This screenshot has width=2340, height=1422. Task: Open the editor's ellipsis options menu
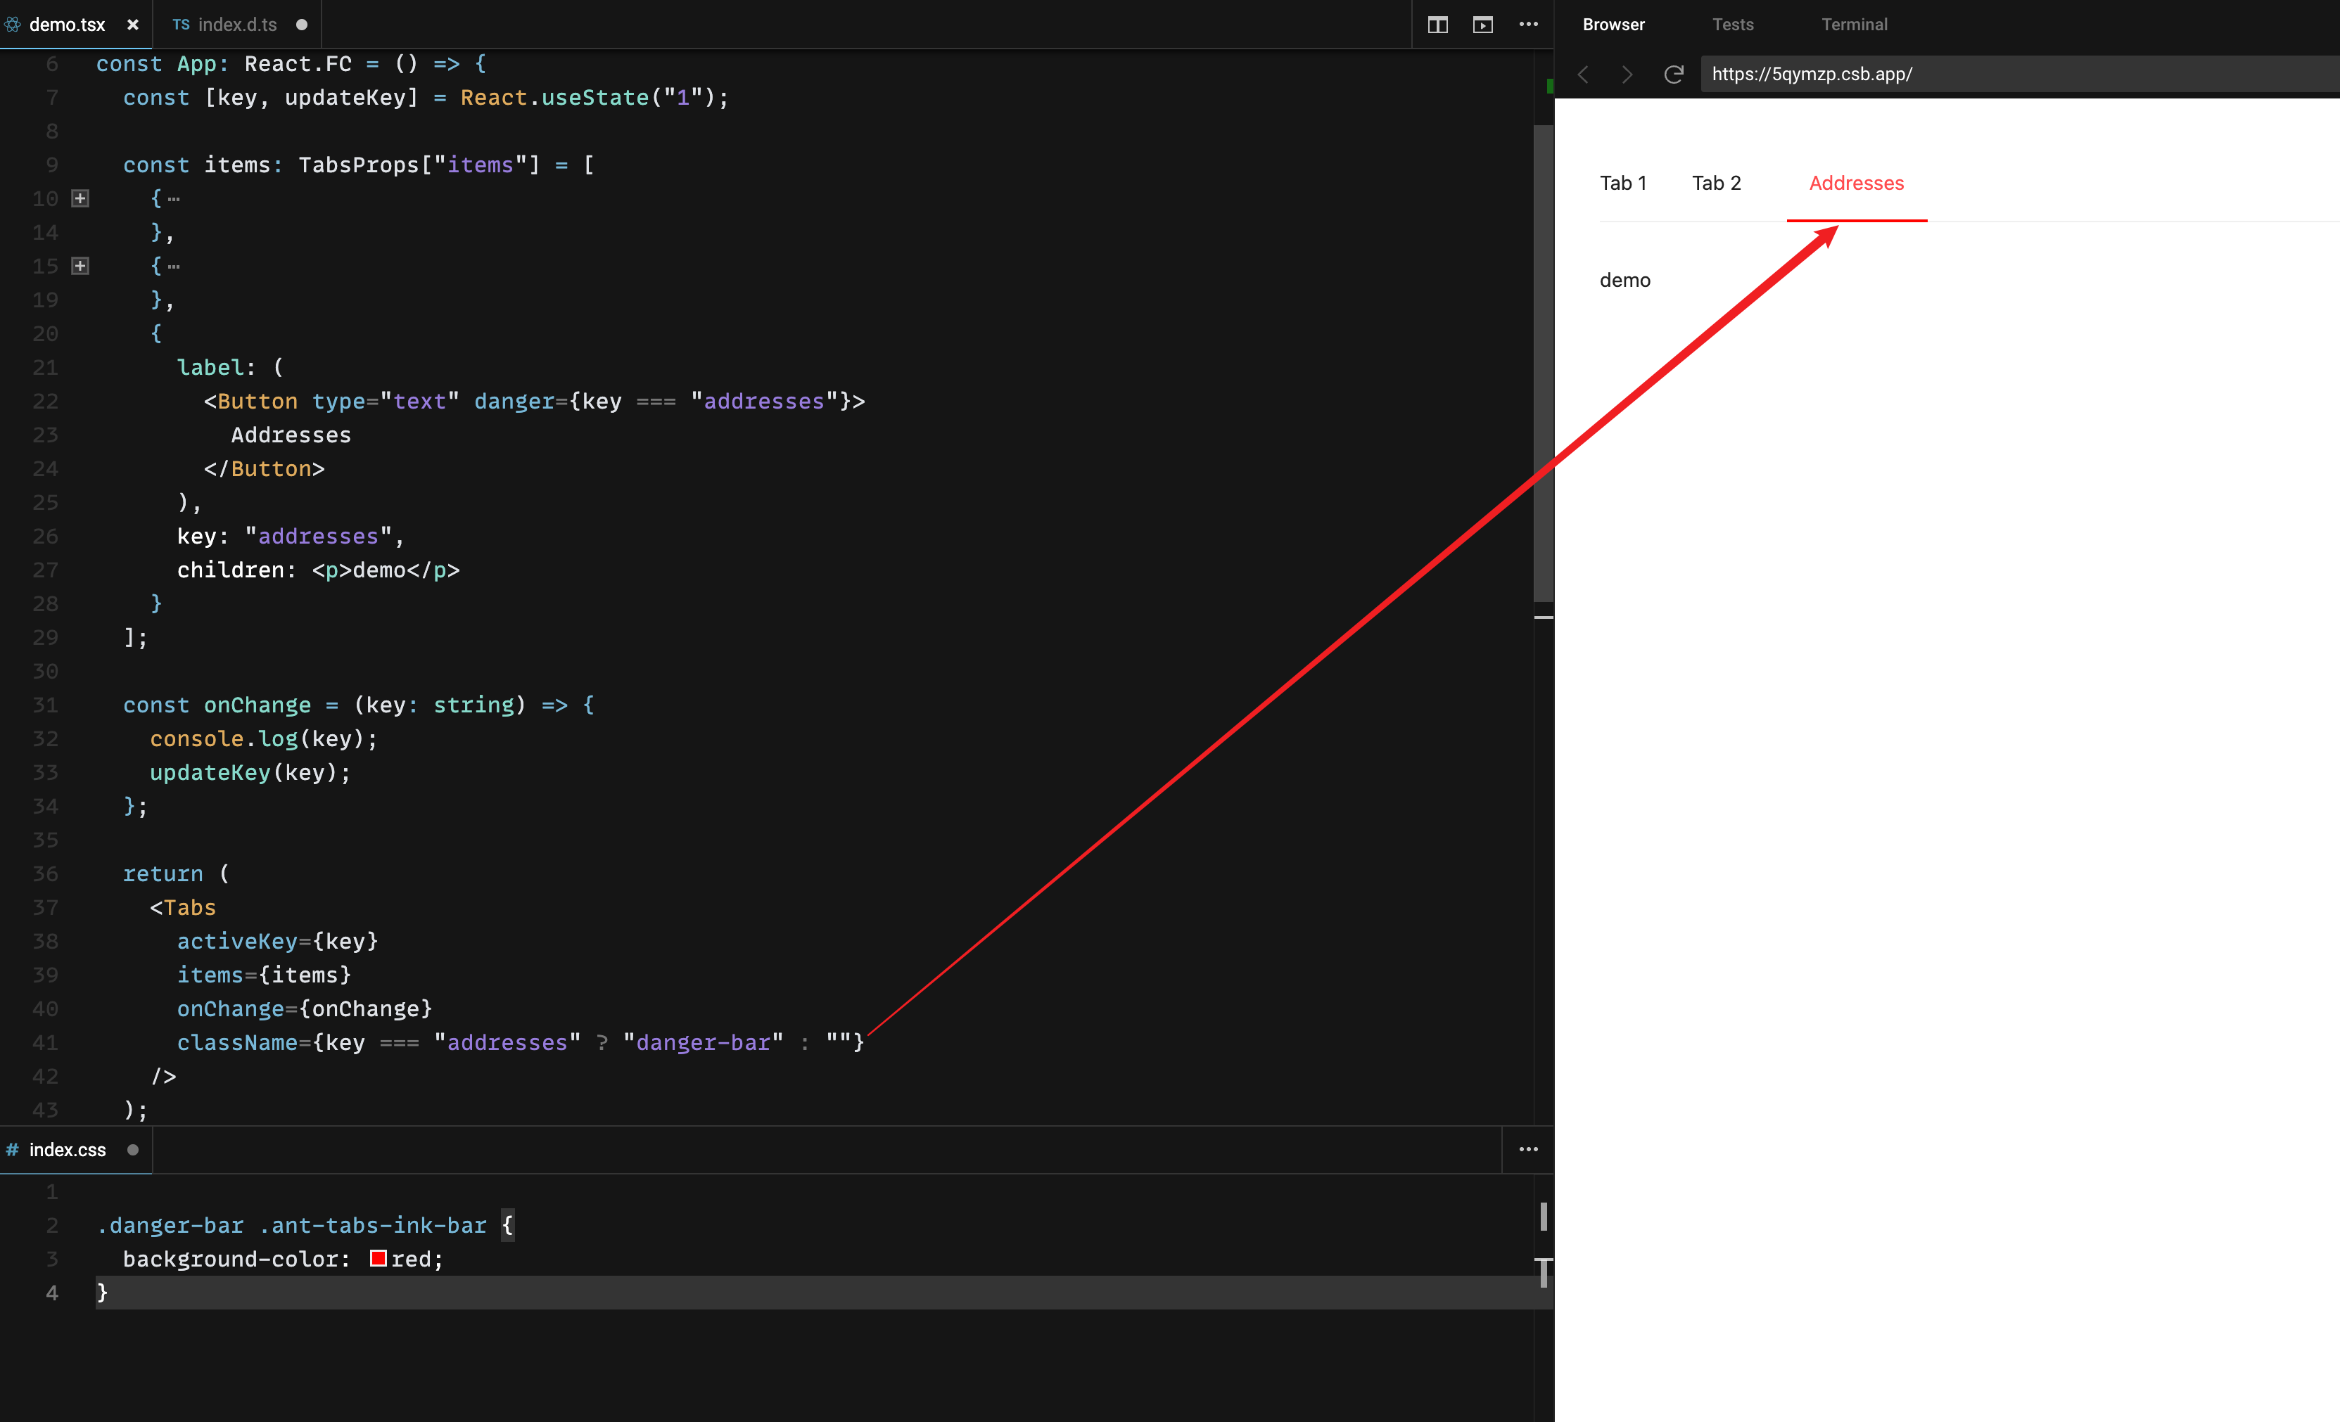1528,25
